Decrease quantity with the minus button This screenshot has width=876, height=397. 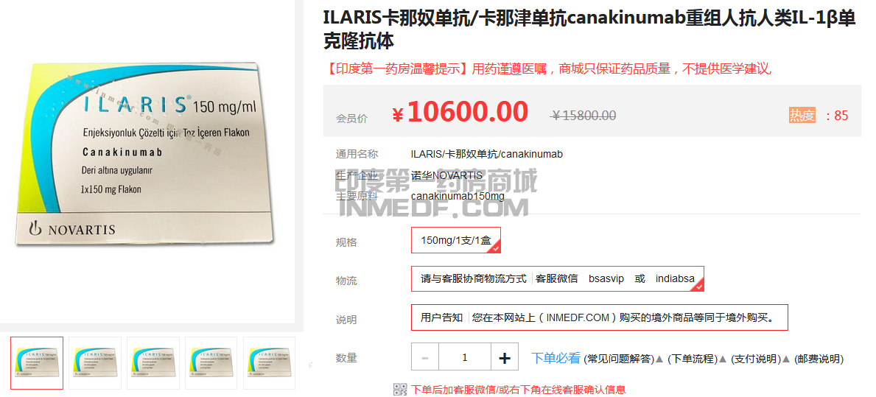[x=425, y=356]
